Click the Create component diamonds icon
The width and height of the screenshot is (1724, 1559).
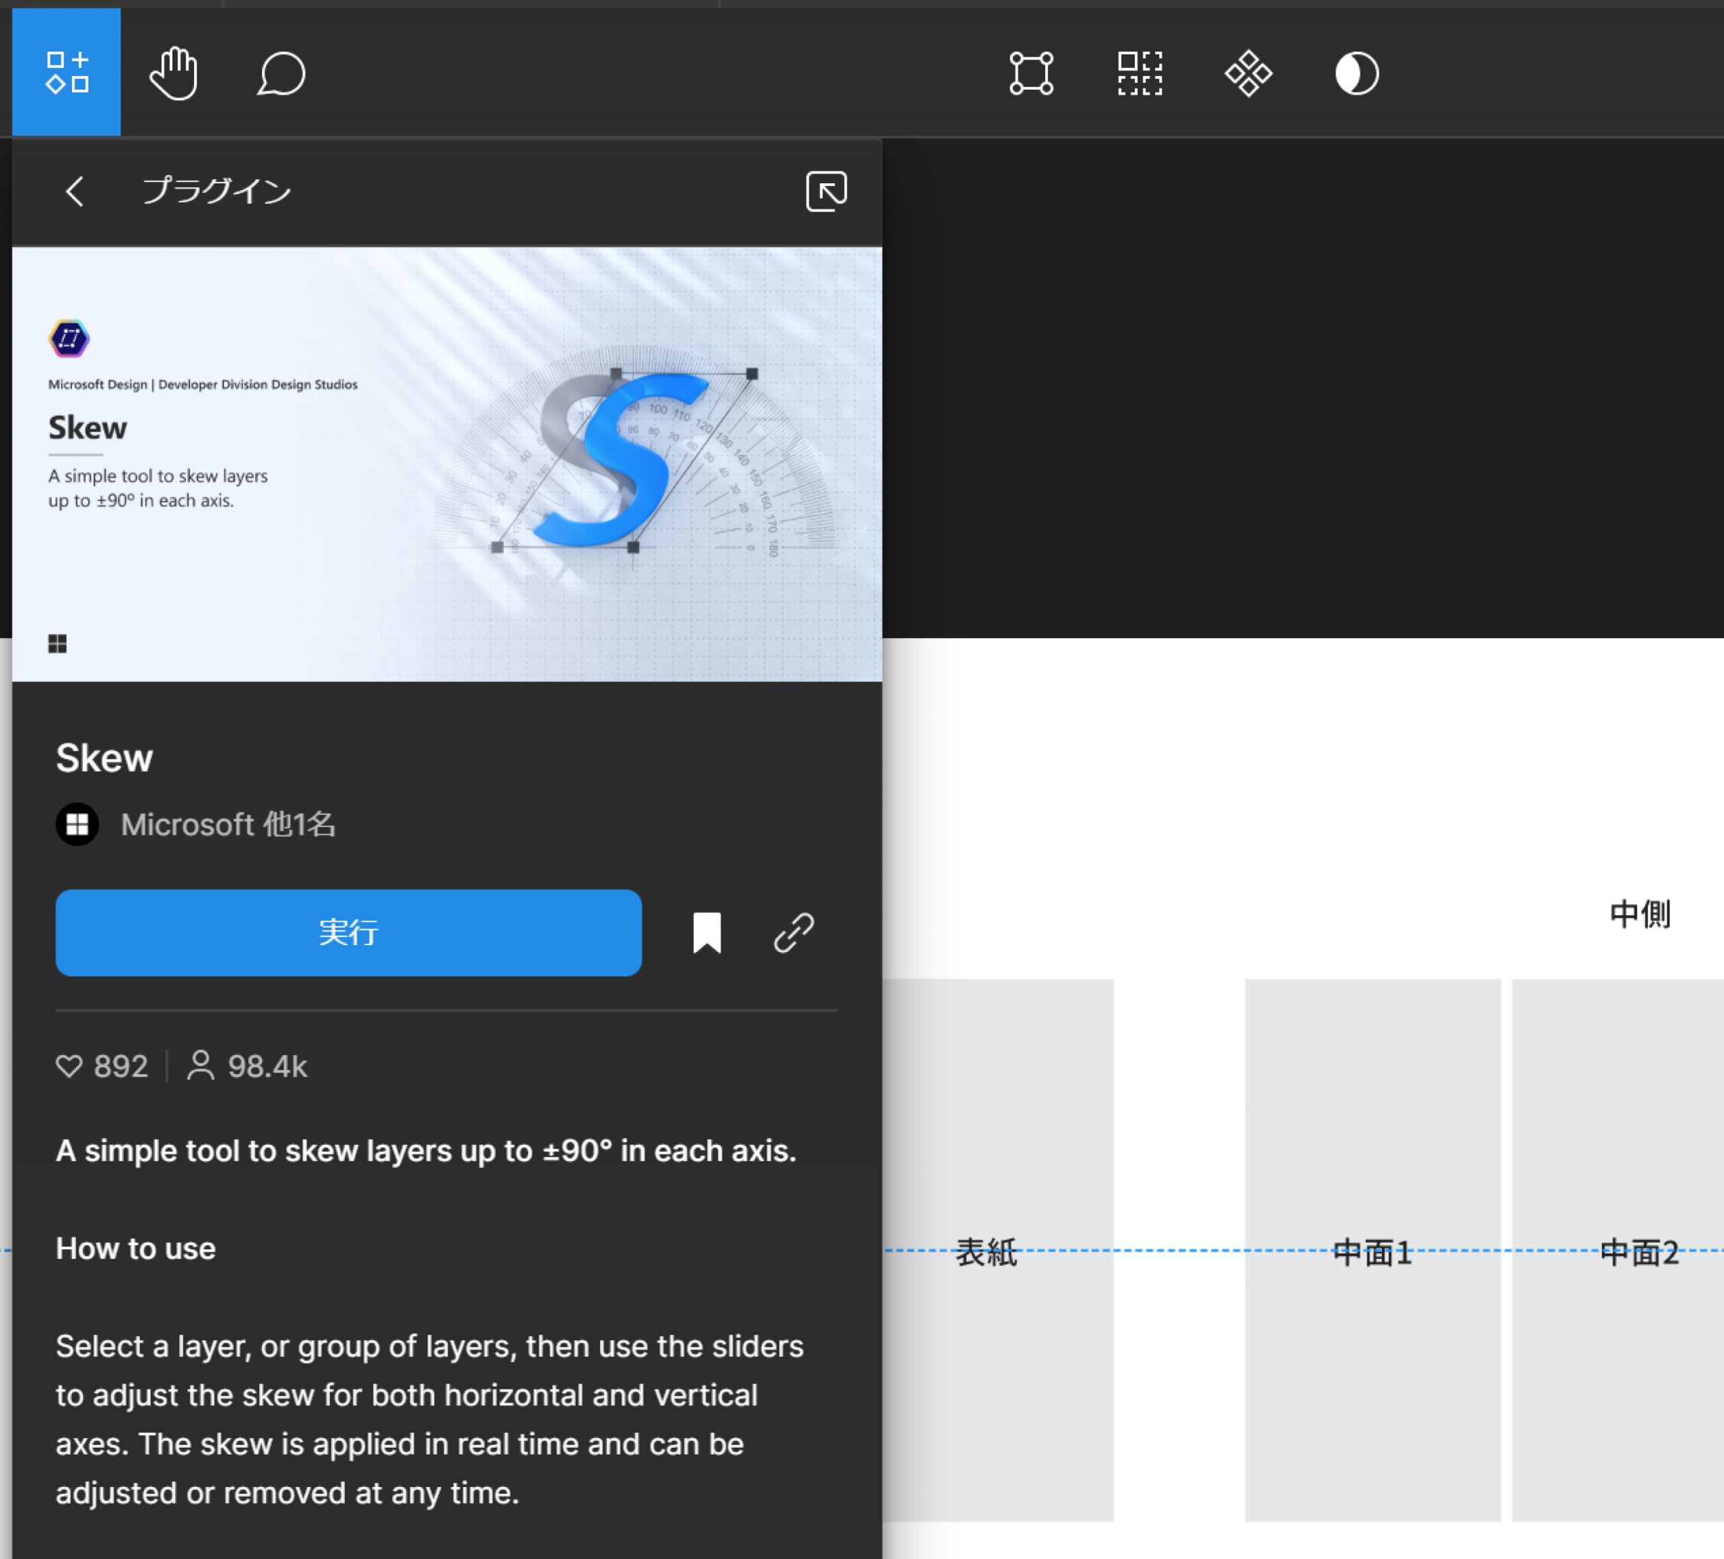point(1249,73)
